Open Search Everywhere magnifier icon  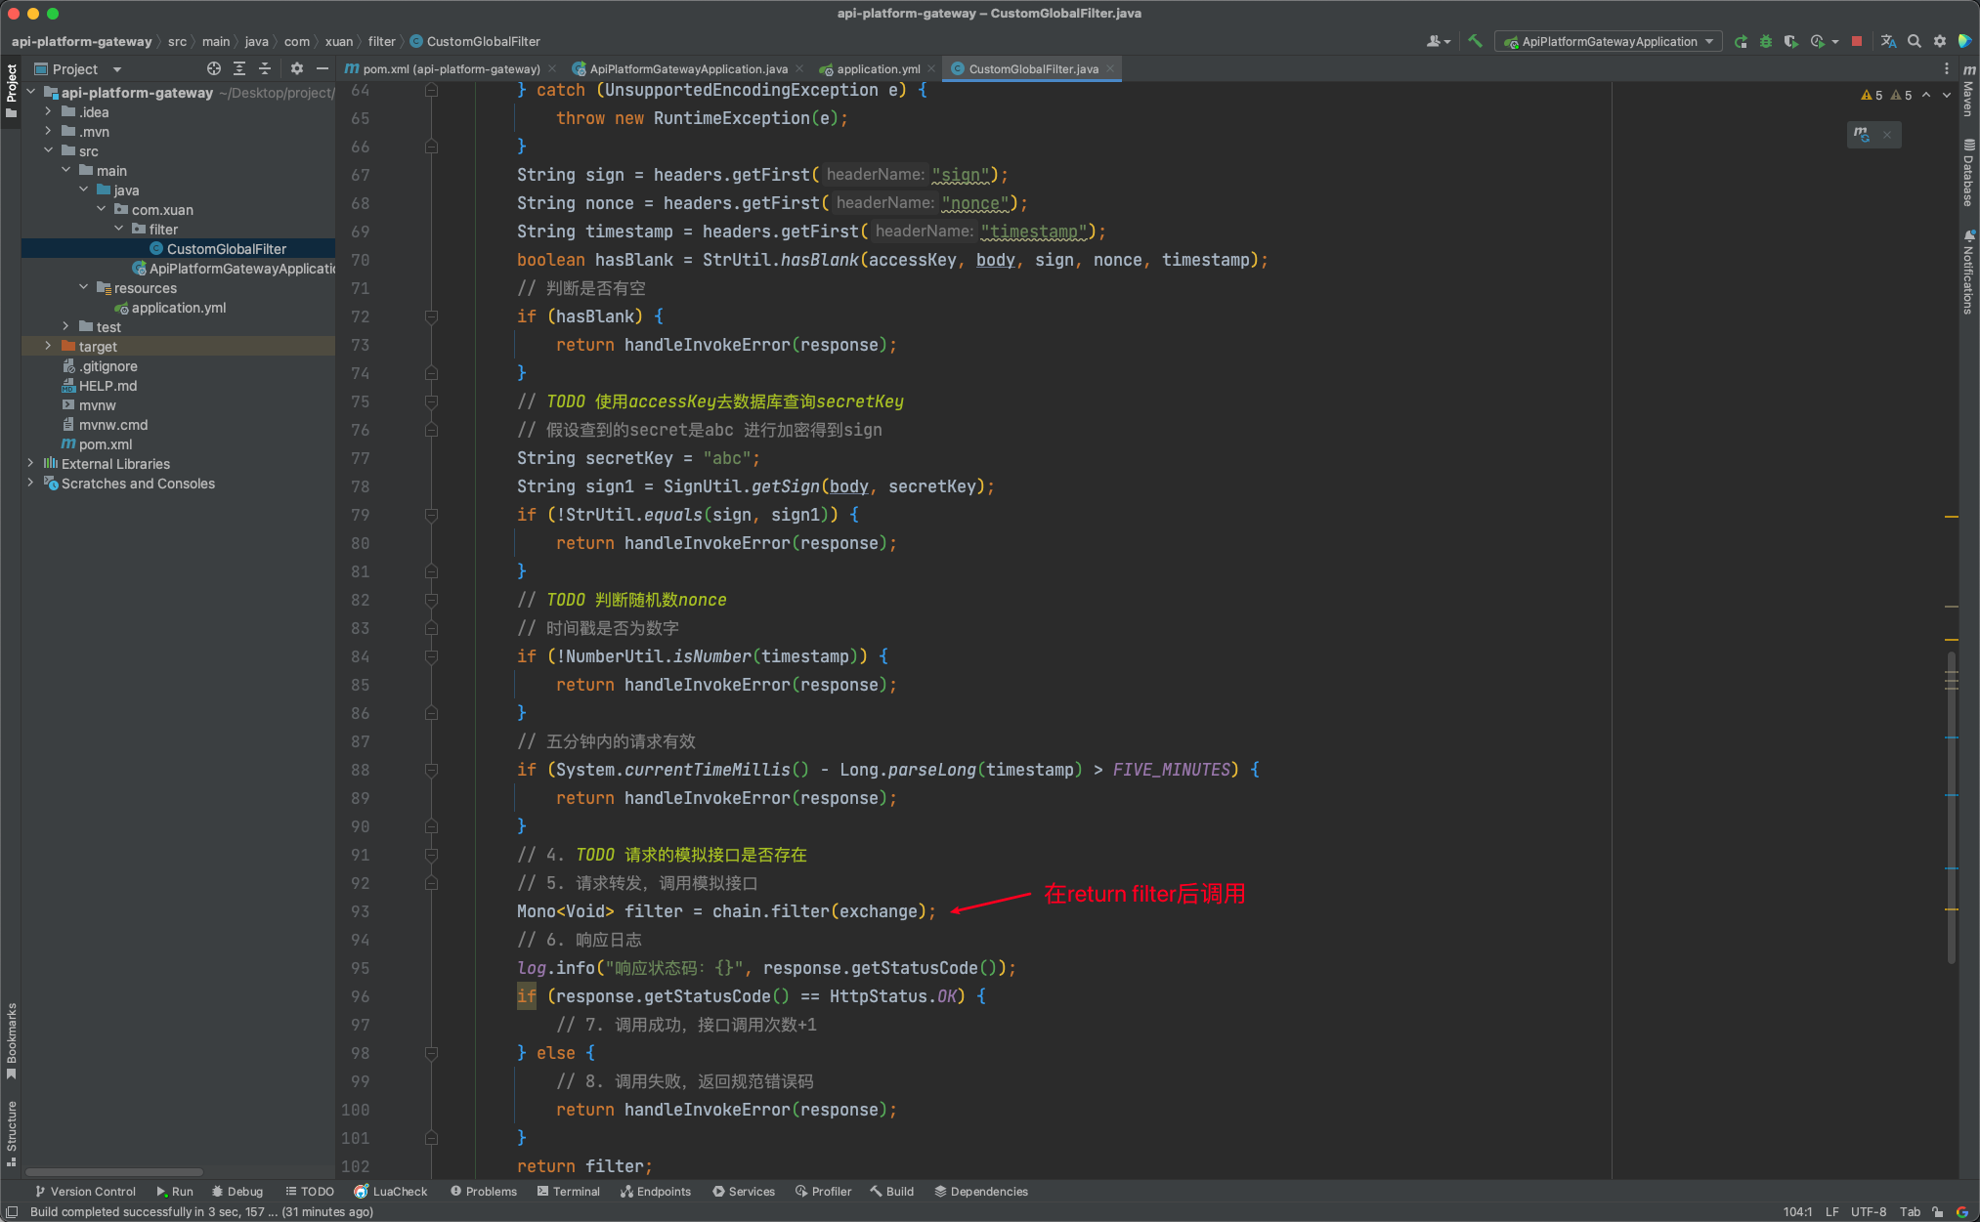pyautogui.click(x=1915, y=41)
